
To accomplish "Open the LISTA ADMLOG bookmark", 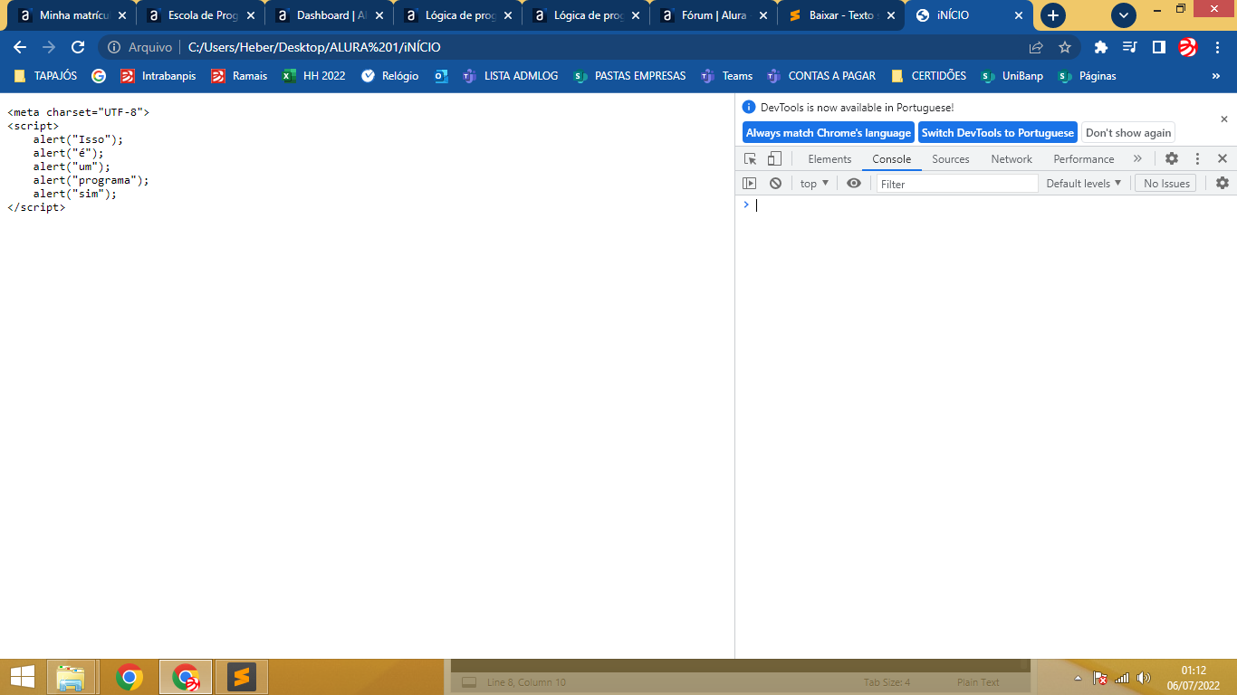I will tap(511, 76).
